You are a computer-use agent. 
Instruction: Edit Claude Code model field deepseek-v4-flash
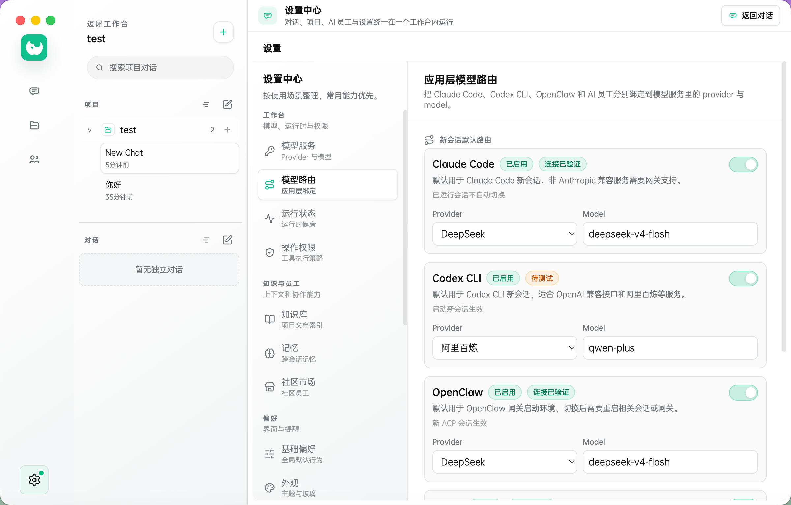[x=670, y=234]
